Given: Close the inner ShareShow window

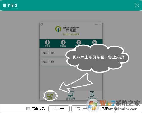Looking at the screenshot, I should [101, 24].
